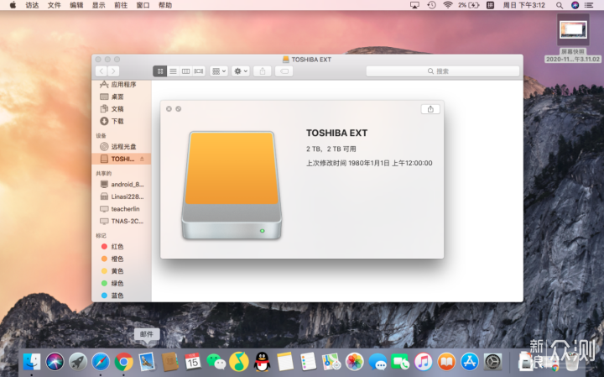Image resolution: width=604 pixels, height=377 pixels.
Task: Open the 窗口 menu
Action: [x=143, y=5]
